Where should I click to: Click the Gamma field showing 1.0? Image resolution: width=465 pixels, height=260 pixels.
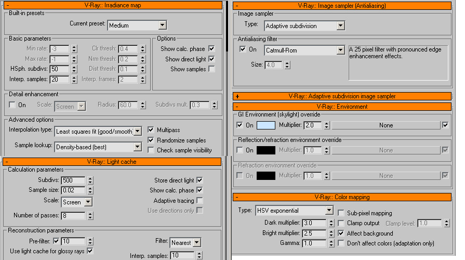pos(314,243)
